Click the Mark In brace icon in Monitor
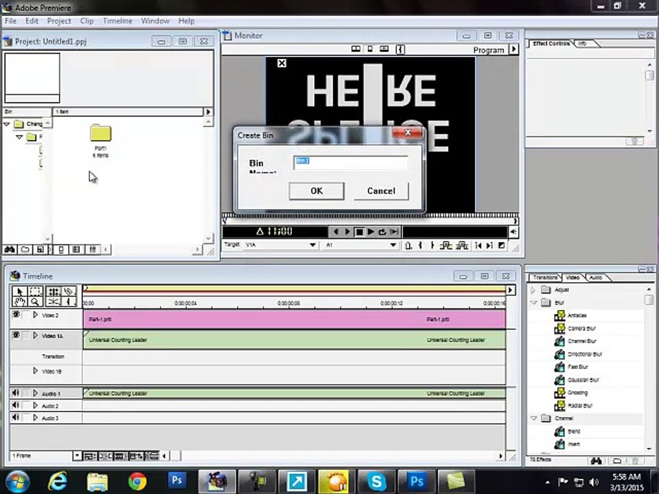Screen dimensions: 659x494 point(420,246)
